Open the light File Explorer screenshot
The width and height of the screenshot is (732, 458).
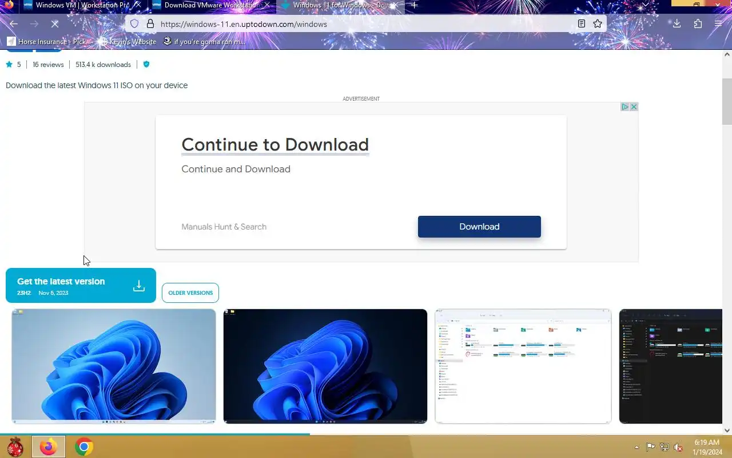coord(523,366)
